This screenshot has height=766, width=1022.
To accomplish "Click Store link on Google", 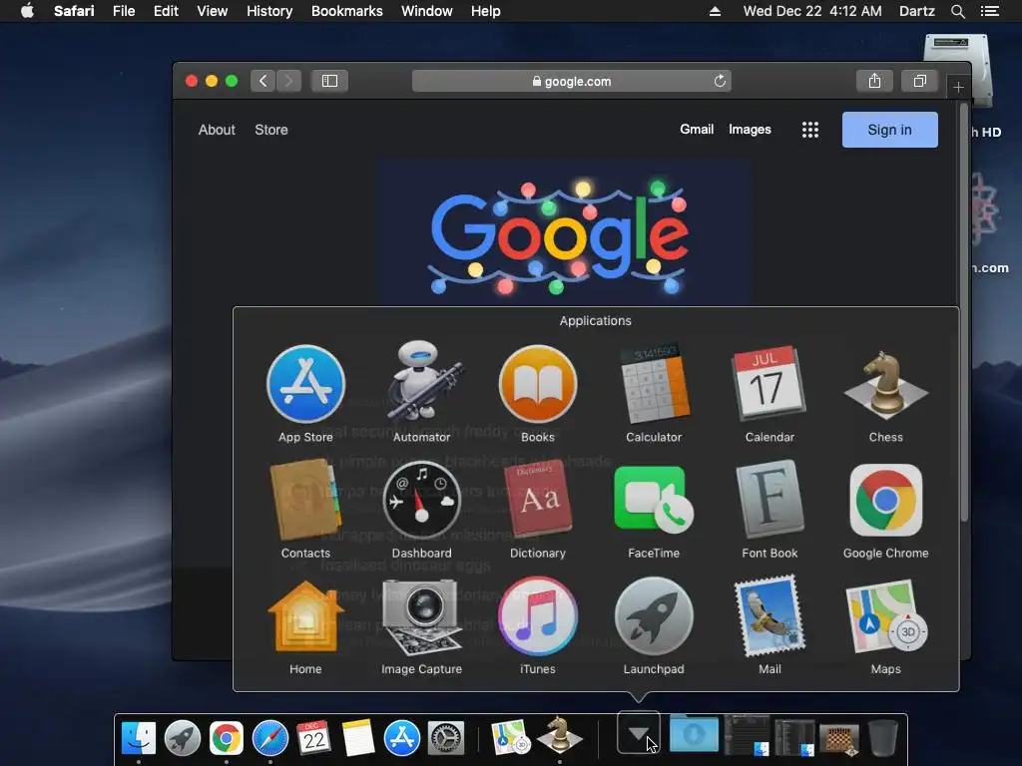I will click(271, 130).
